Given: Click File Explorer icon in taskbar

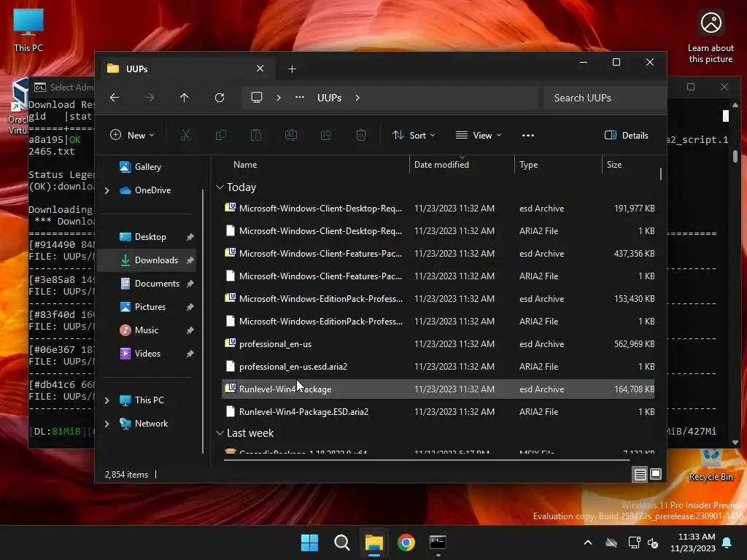Looking at the screenshot, I should pyautogui.click(x=374, y=542).
